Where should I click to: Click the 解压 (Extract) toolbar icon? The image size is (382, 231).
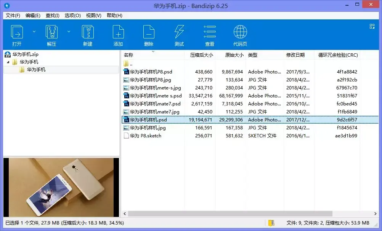51,32
